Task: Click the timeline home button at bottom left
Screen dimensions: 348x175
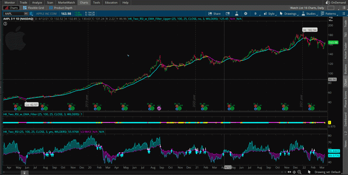Action: (25, 172)
